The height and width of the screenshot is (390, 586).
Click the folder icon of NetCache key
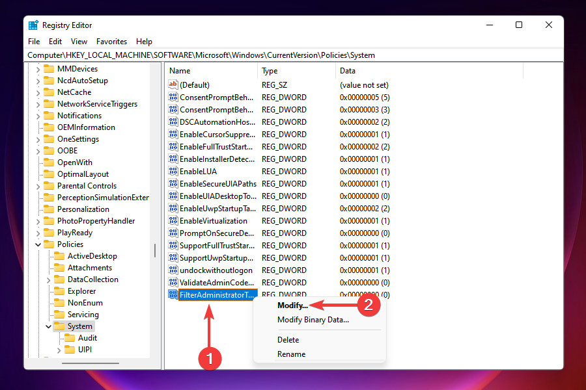49,92
